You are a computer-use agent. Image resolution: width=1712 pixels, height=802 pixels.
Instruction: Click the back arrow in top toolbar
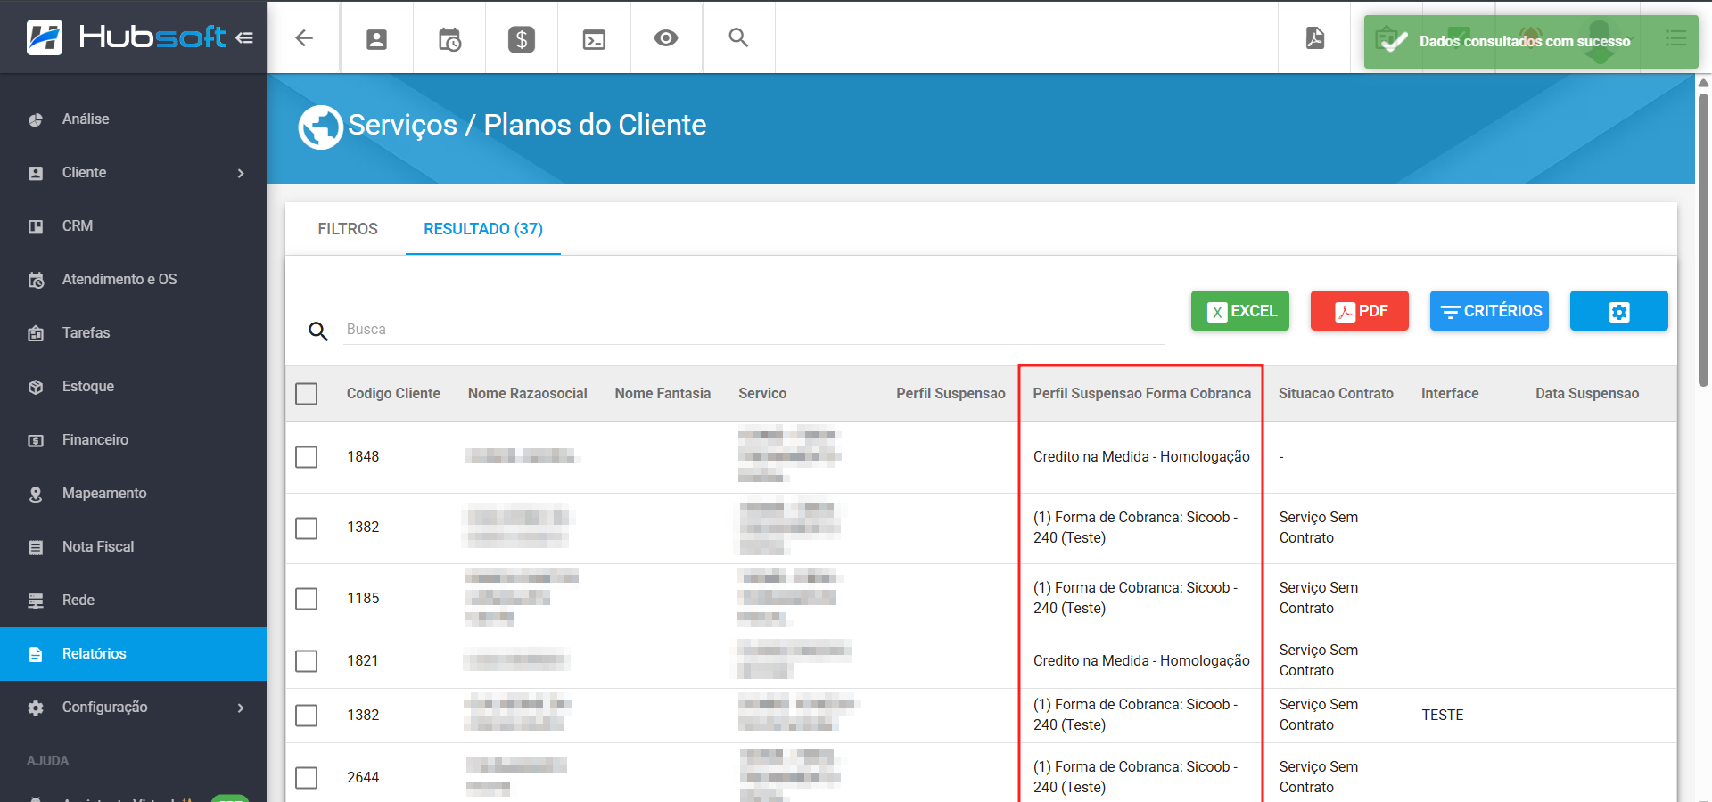pos(304,38)
